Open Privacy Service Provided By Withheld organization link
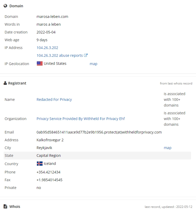 click(x=81, y=119)
